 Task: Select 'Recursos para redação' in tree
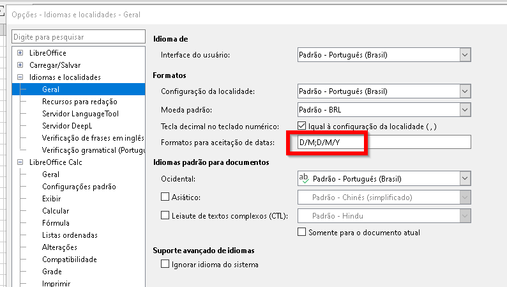click(79, 102)
